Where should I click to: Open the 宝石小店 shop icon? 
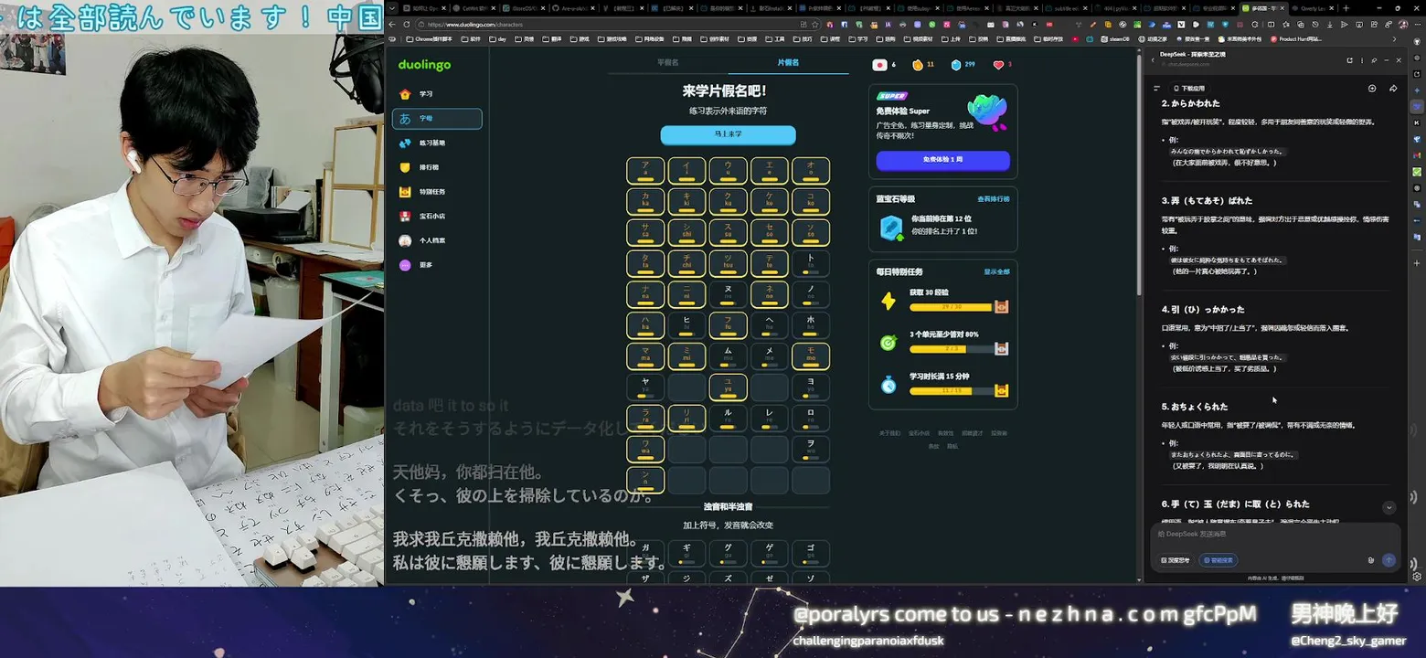405,217
